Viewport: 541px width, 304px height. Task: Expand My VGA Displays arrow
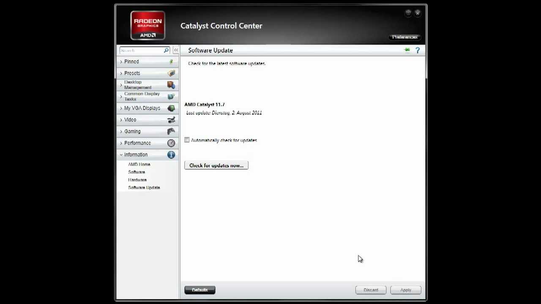click(121, 108)
